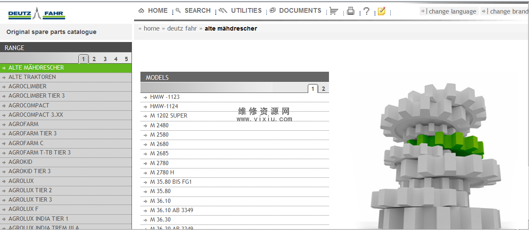The width and height of the screenshot is (529, 230).
Task: Switch to RANGE page 3 tab
Action: click(x=105, y=59)
